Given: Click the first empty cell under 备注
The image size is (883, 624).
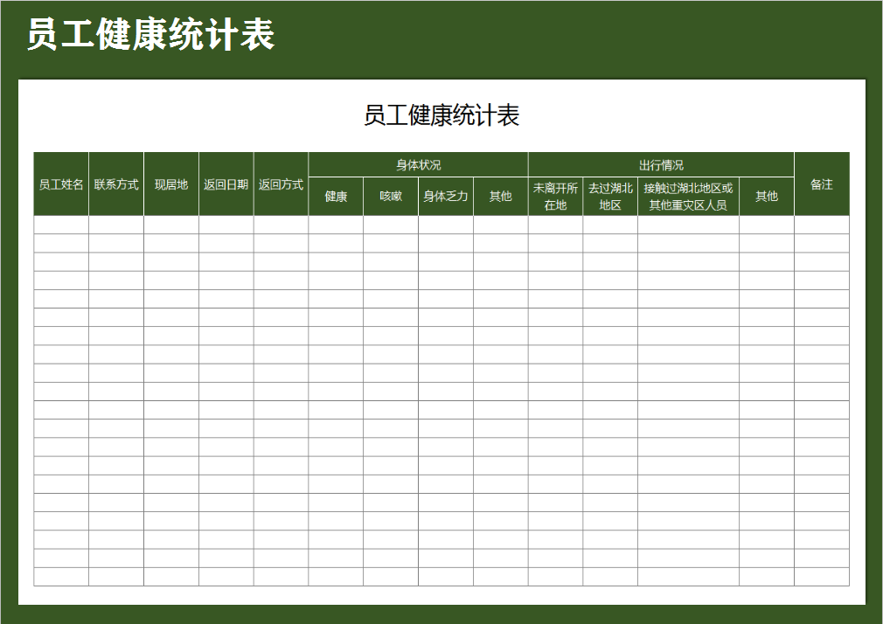Looking at the screenshot, I should click(820, 225).
